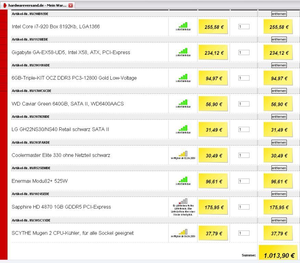Open the hardwareversand.de Mein Warenkorb tab
Image resolution: width=300 pixels, height=263 pixels.
[x=37, y=5]
